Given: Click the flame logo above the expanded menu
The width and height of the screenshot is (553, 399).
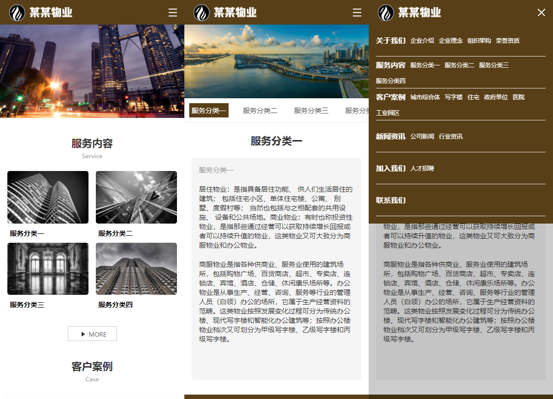Looking at the screenshot, I should click(386, 13).
